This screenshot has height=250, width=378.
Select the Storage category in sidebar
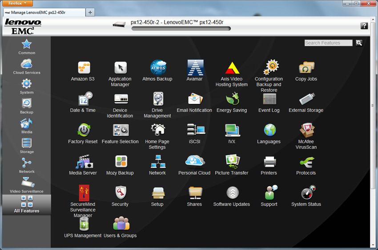click(27, 146)
